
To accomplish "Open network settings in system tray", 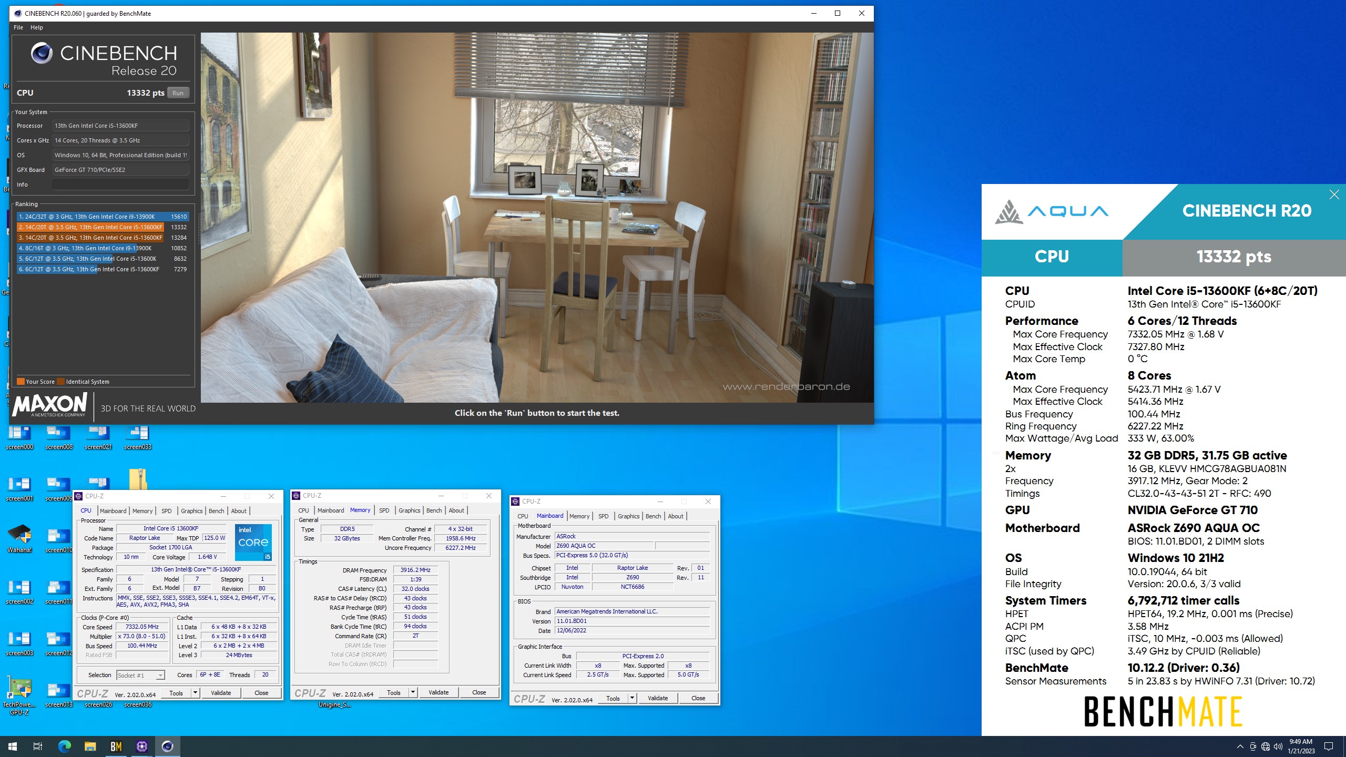I will pos(1266,746).
